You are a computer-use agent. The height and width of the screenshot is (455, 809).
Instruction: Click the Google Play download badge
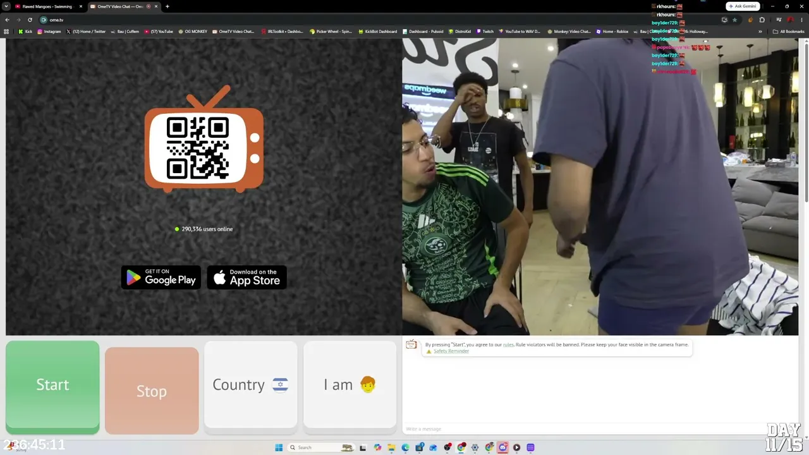coord(161,277)
